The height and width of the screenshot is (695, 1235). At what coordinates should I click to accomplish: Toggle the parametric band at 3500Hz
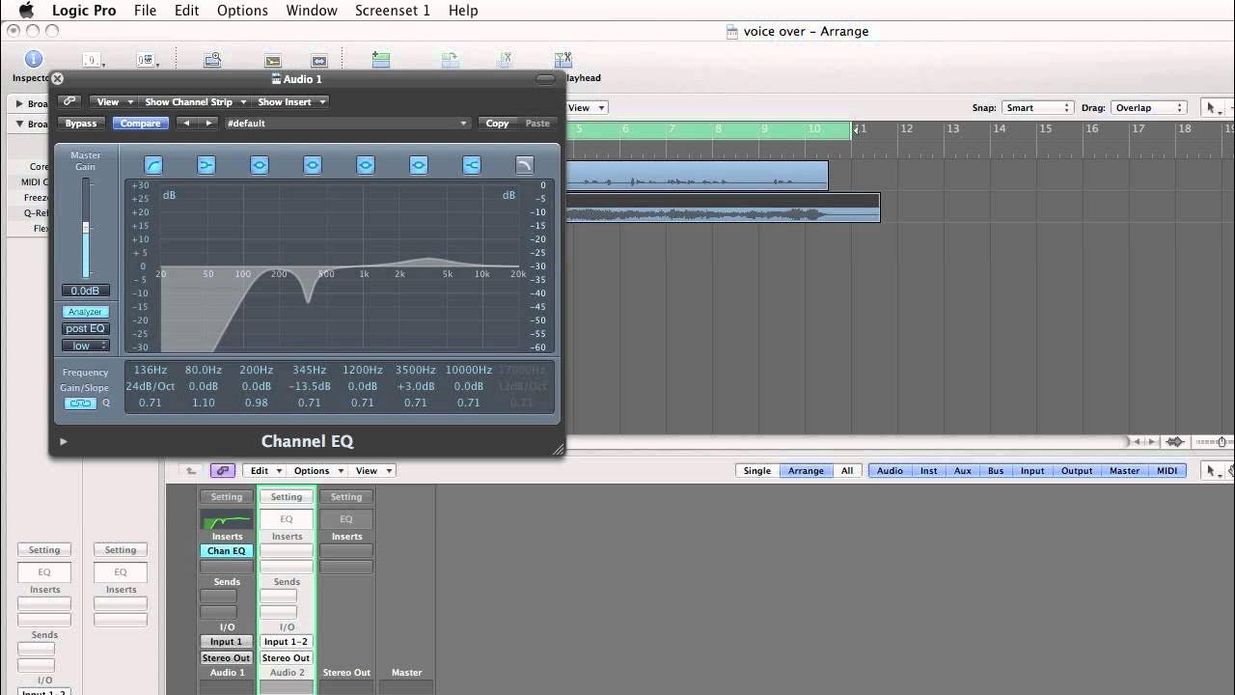point(419,165)
